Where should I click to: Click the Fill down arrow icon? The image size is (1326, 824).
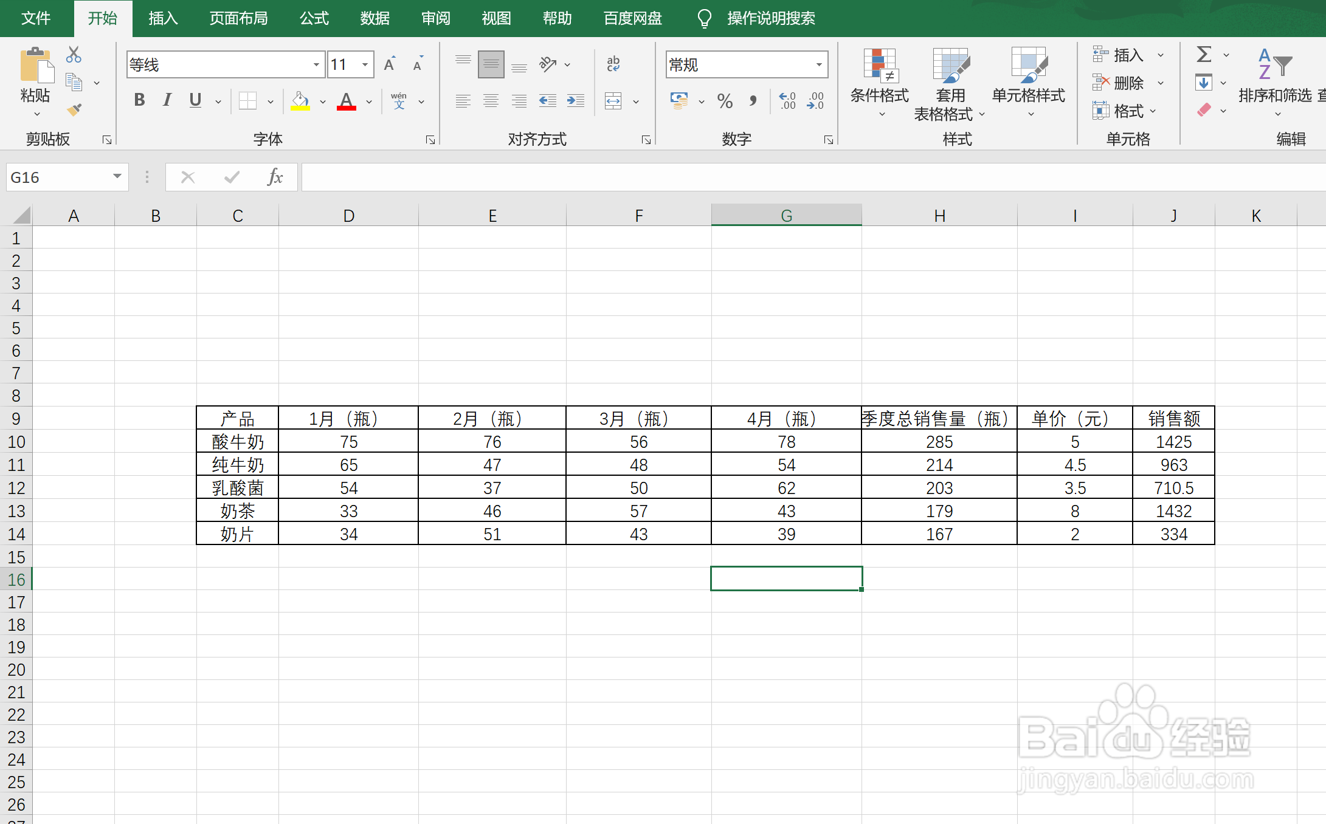(x=1204, y=82)
